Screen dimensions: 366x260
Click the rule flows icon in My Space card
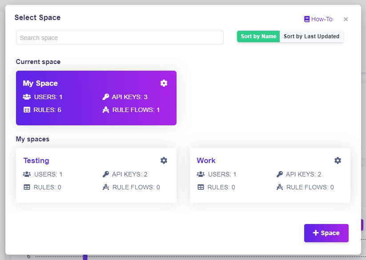(x=105, y=110)
